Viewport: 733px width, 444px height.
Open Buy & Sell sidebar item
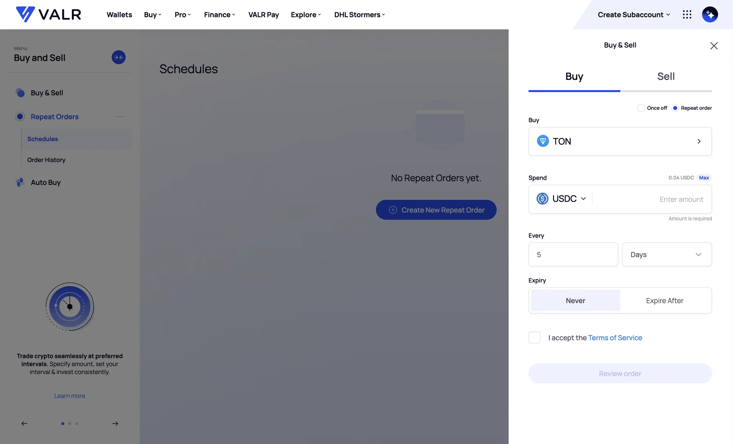point(47,93)
